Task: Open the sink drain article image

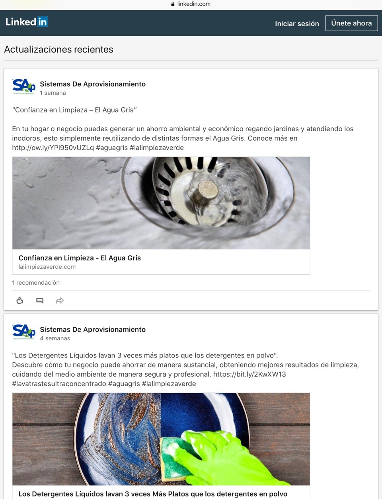Action: point(161,203)
